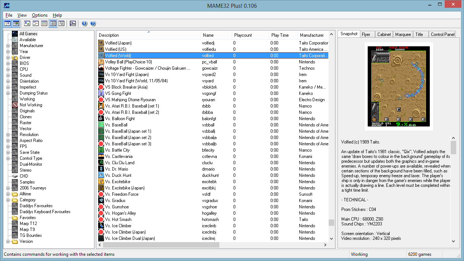Select Vs. Duck Hunt in game list
The height and width of the screenshot is (261, 464).
click(x=118, y=175)
